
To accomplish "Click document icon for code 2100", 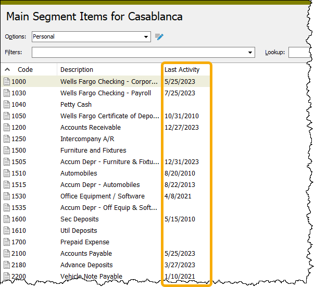I will coord(7,254).
